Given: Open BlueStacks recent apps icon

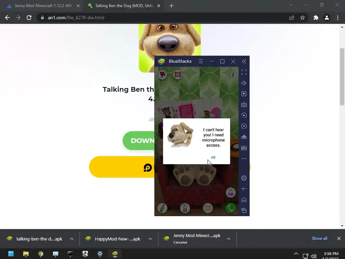Looking at the screenshot, I should pyautogui.click(x=244, y=210).
